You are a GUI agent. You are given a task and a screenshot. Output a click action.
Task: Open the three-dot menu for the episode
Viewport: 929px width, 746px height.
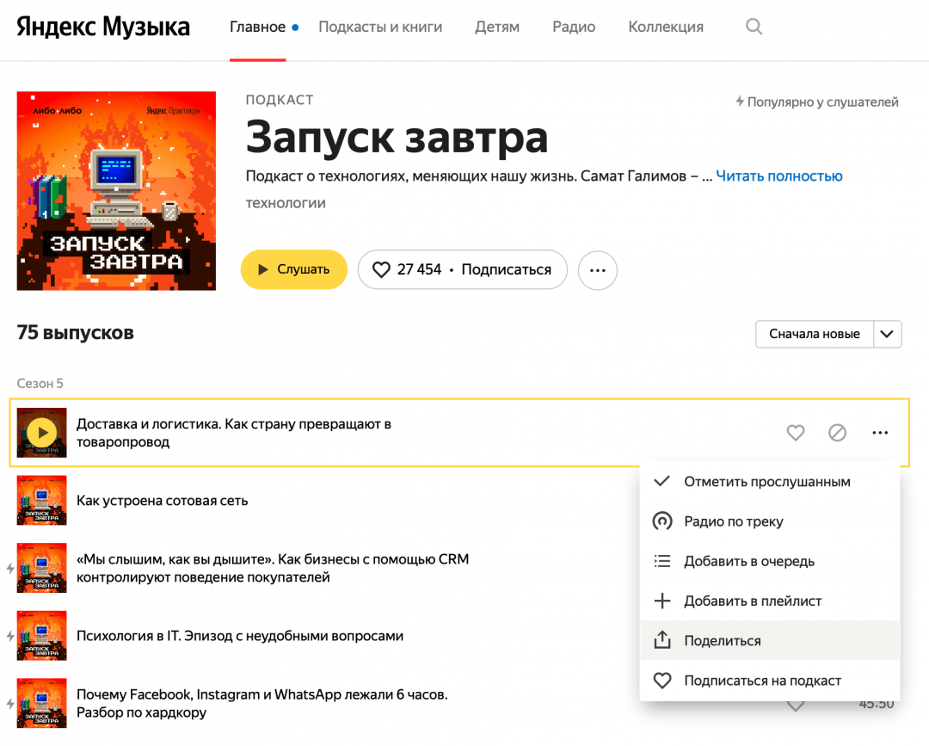879,433
